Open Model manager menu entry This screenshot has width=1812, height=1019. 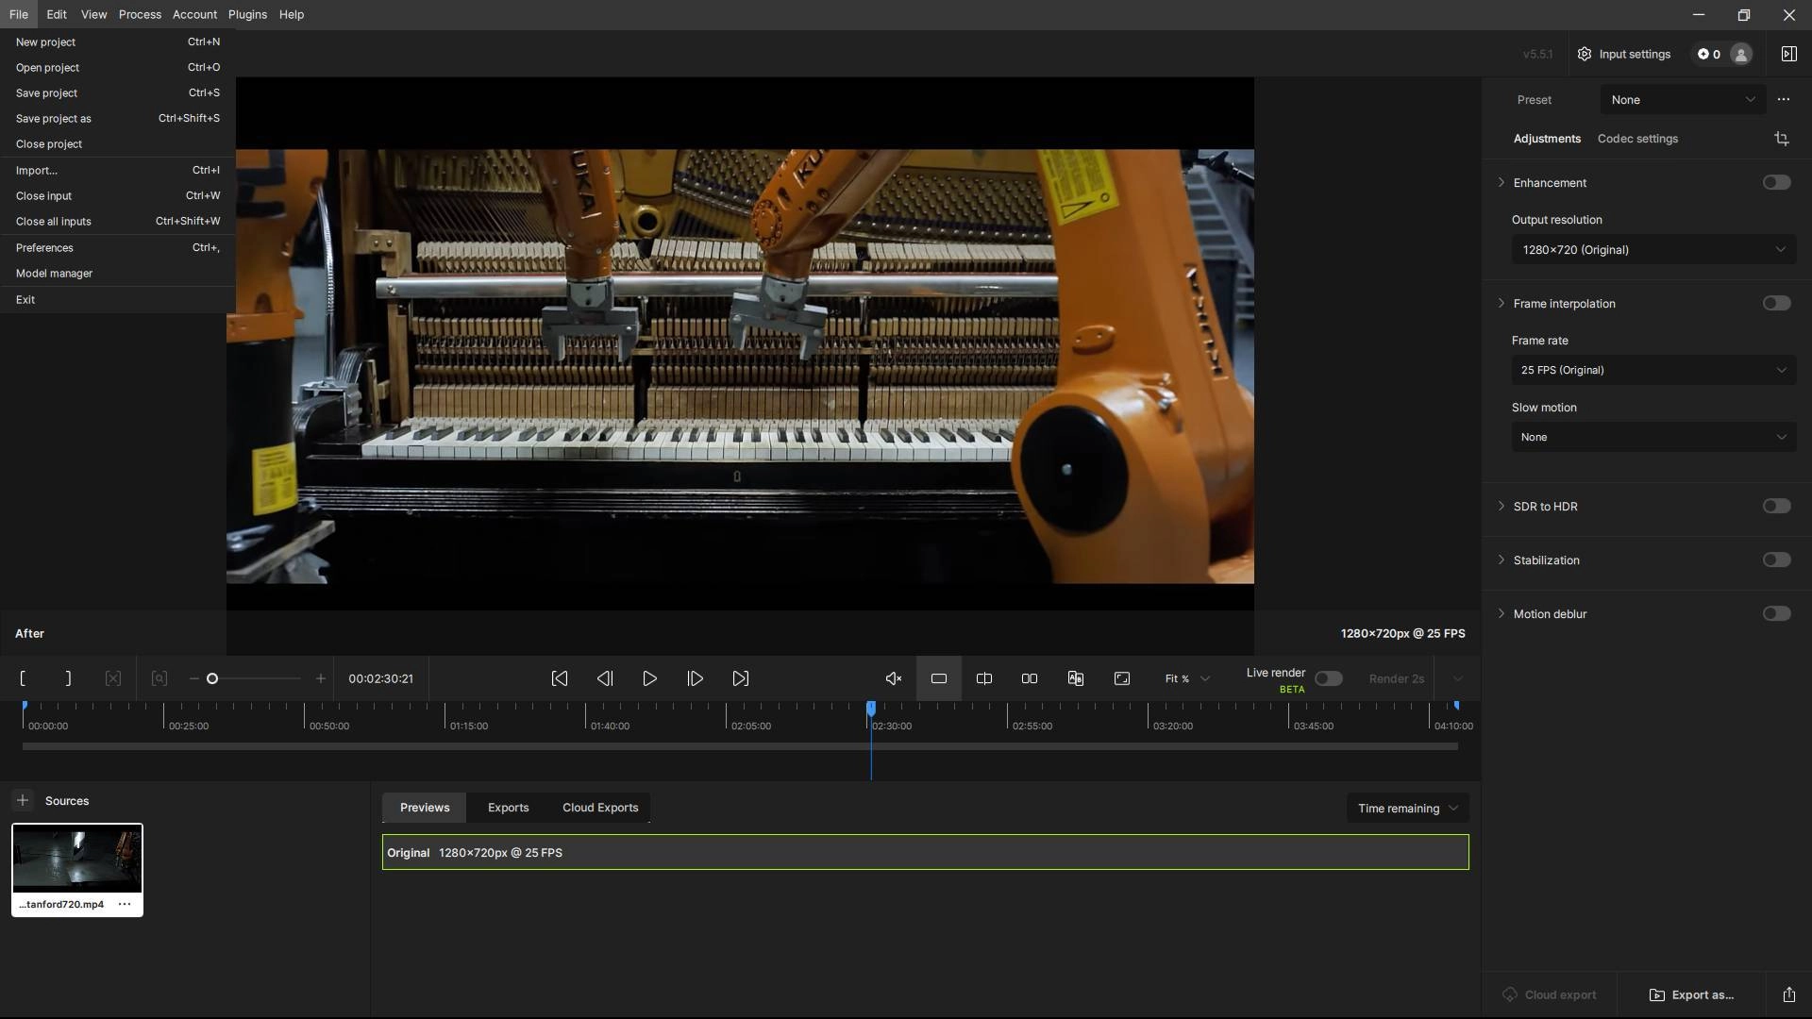[118, 273]
